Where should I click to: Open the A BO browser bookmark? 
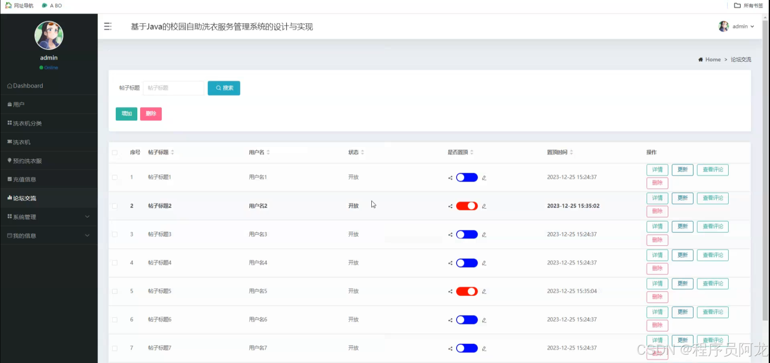coord(52,6)
